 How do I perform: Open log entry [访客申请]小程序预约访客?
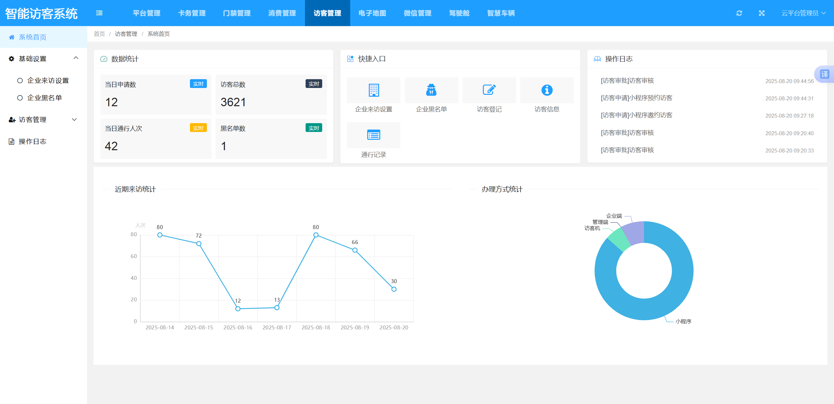[707, 98]
